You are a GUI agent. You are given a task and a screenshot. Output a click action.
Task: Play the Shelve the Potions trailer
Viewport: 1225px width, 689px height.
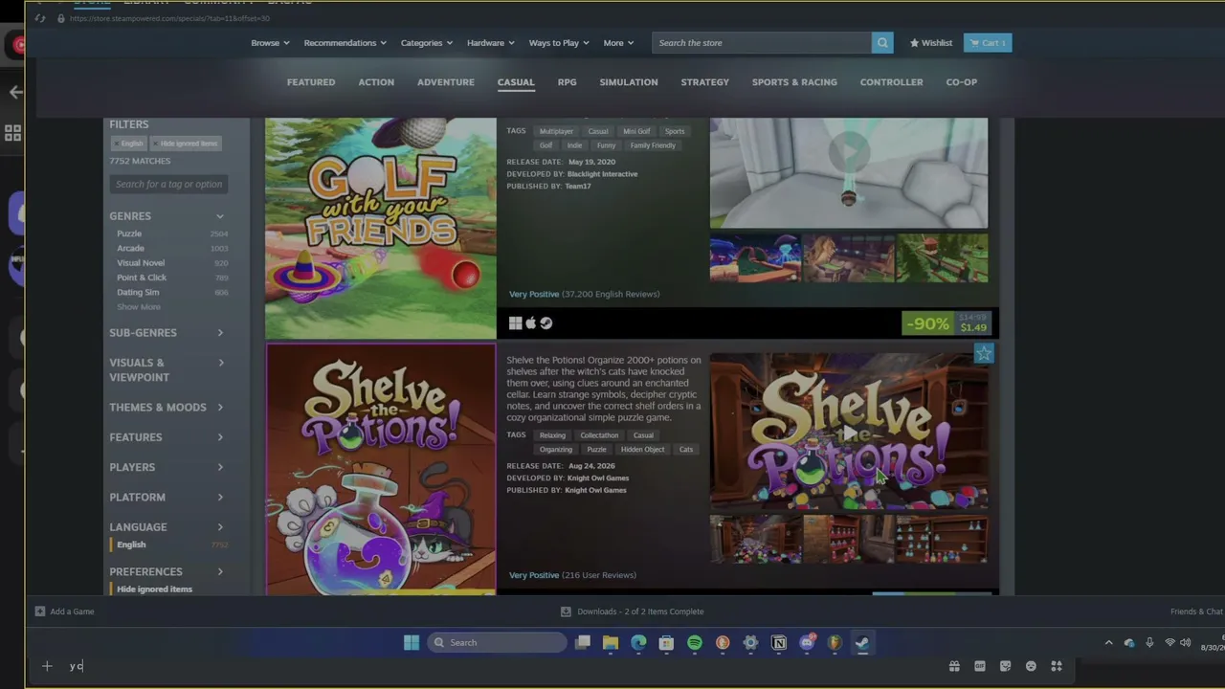(x=849, y=433)
